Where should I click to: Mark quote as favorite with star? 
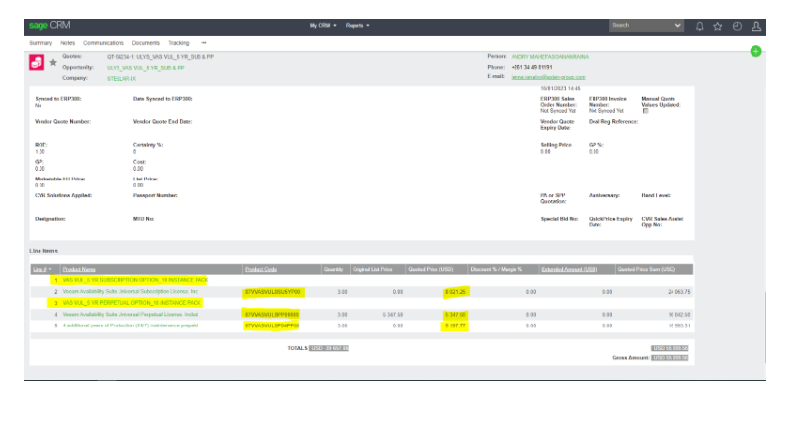tap(53, 62)
